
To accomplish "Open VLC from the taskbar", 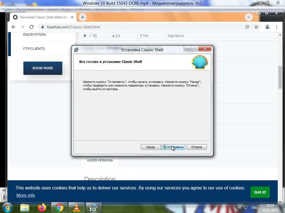I will tap(77, 207).
